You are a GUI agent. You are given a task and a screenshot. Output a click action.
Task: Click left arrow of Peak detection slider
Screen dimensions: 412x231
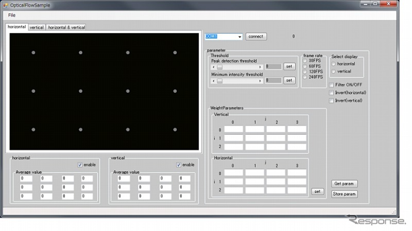[214, 67]
